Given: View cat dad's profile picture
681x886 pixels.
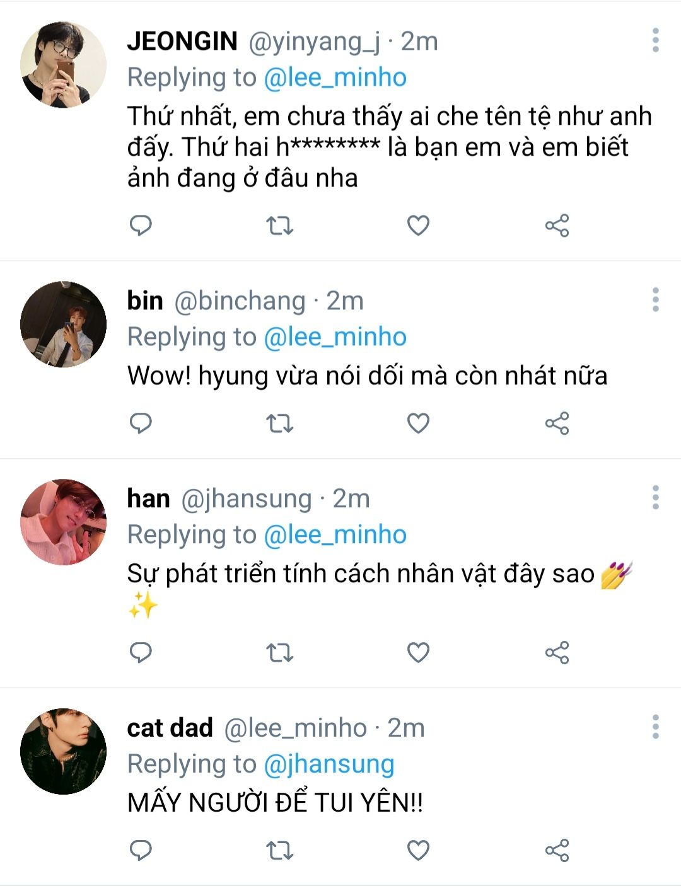Looking at the screenshot, I should (x=63, y=751).
